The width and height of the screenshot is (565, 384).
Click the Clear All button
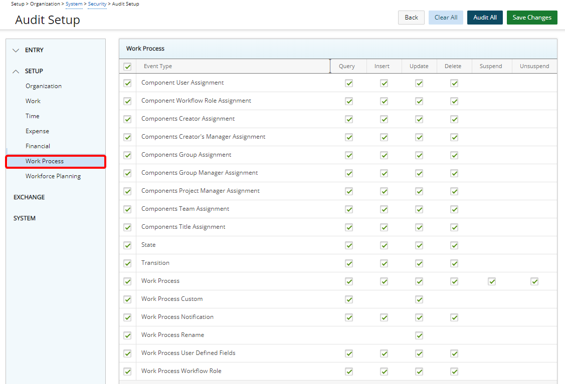point(446,18)
